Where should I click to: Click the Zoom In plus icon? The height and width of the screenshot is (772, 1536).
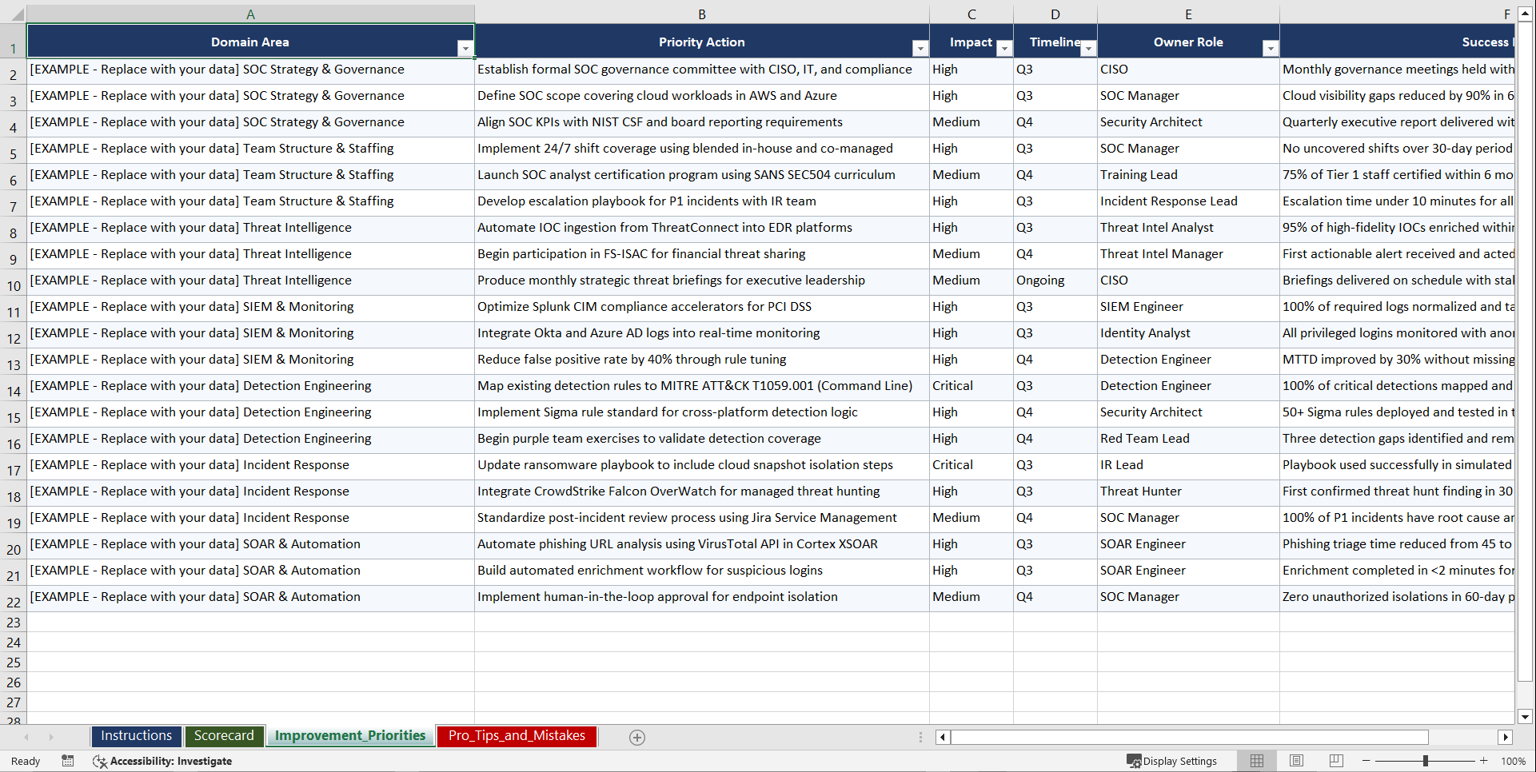pyautogui.click(x=1484, y=761)
